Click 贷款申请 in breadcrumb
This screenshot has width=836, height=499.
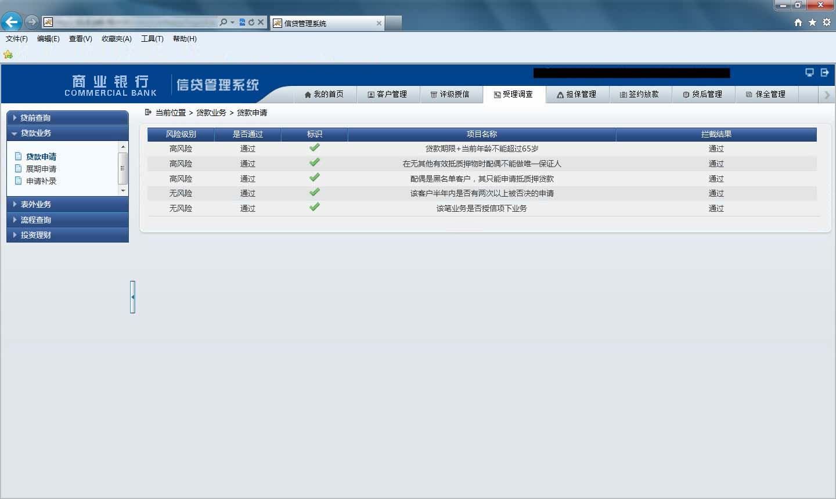coord(252,113)
